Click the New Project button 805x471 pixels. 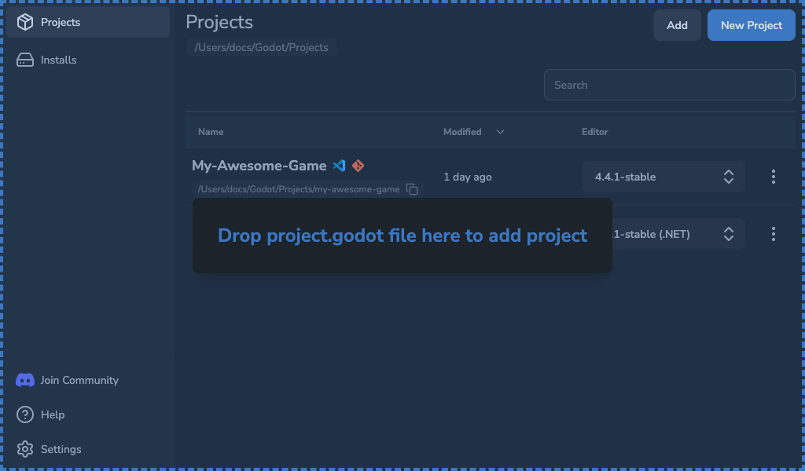click(751, 25)
